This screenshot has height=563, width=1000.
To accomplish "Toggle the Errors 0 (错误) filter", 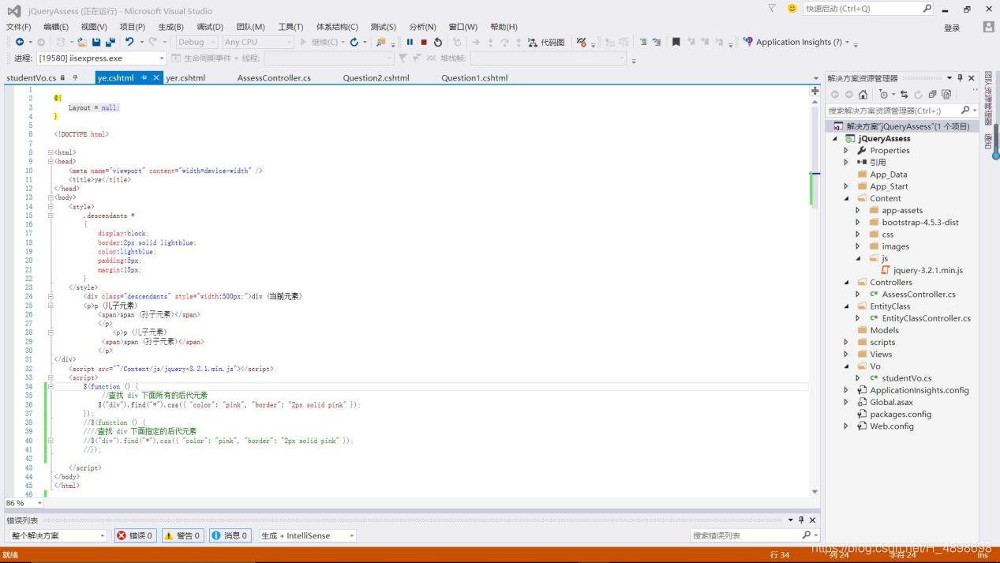I will pos(135,535).
